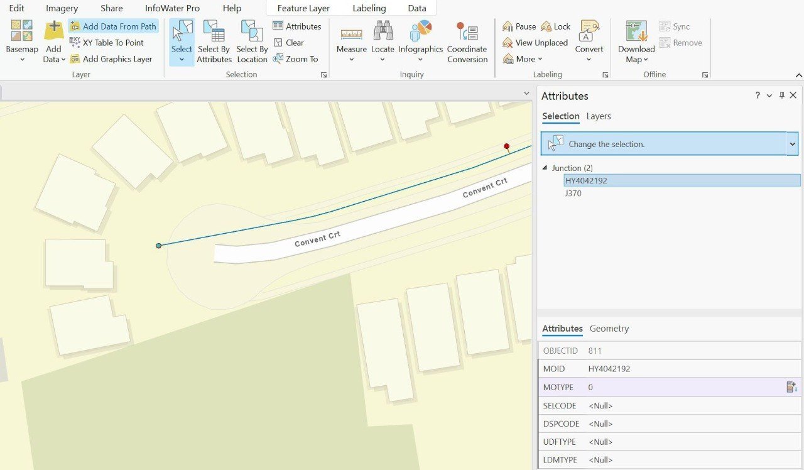Expand the Infographics dropdown arrow
This screenshot has height=470, width=804.
coord(420,60)
